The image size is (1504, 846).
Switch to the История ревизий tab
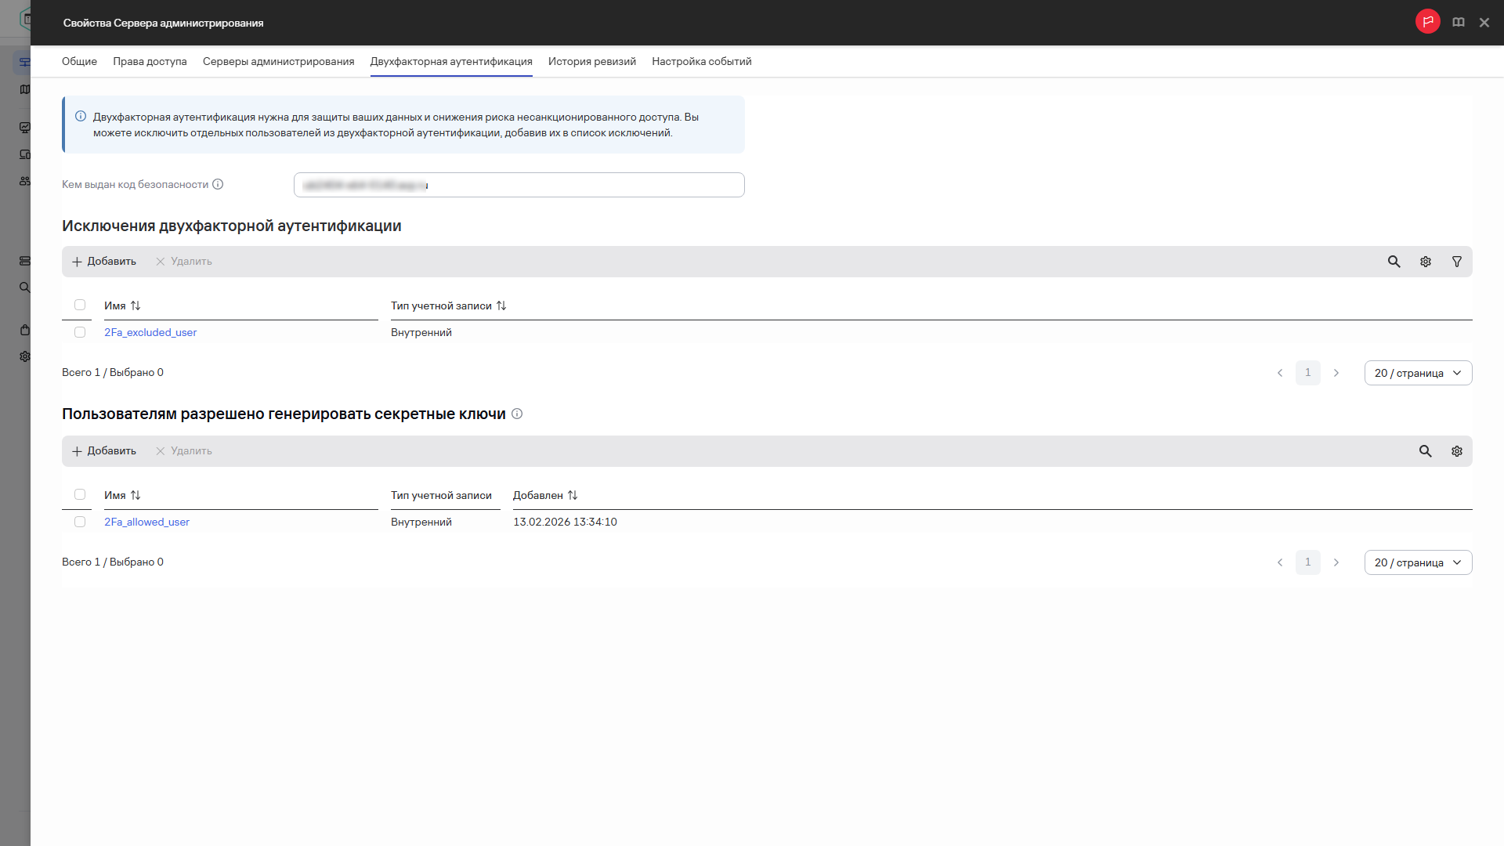pyautogui.click(x=592, y=61)
